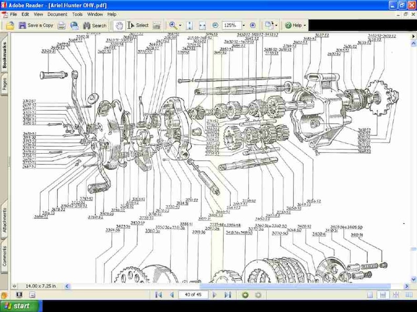This screenshot has height=312, width=417.
Task: Go to the Next Page
Action: [214, 295]
